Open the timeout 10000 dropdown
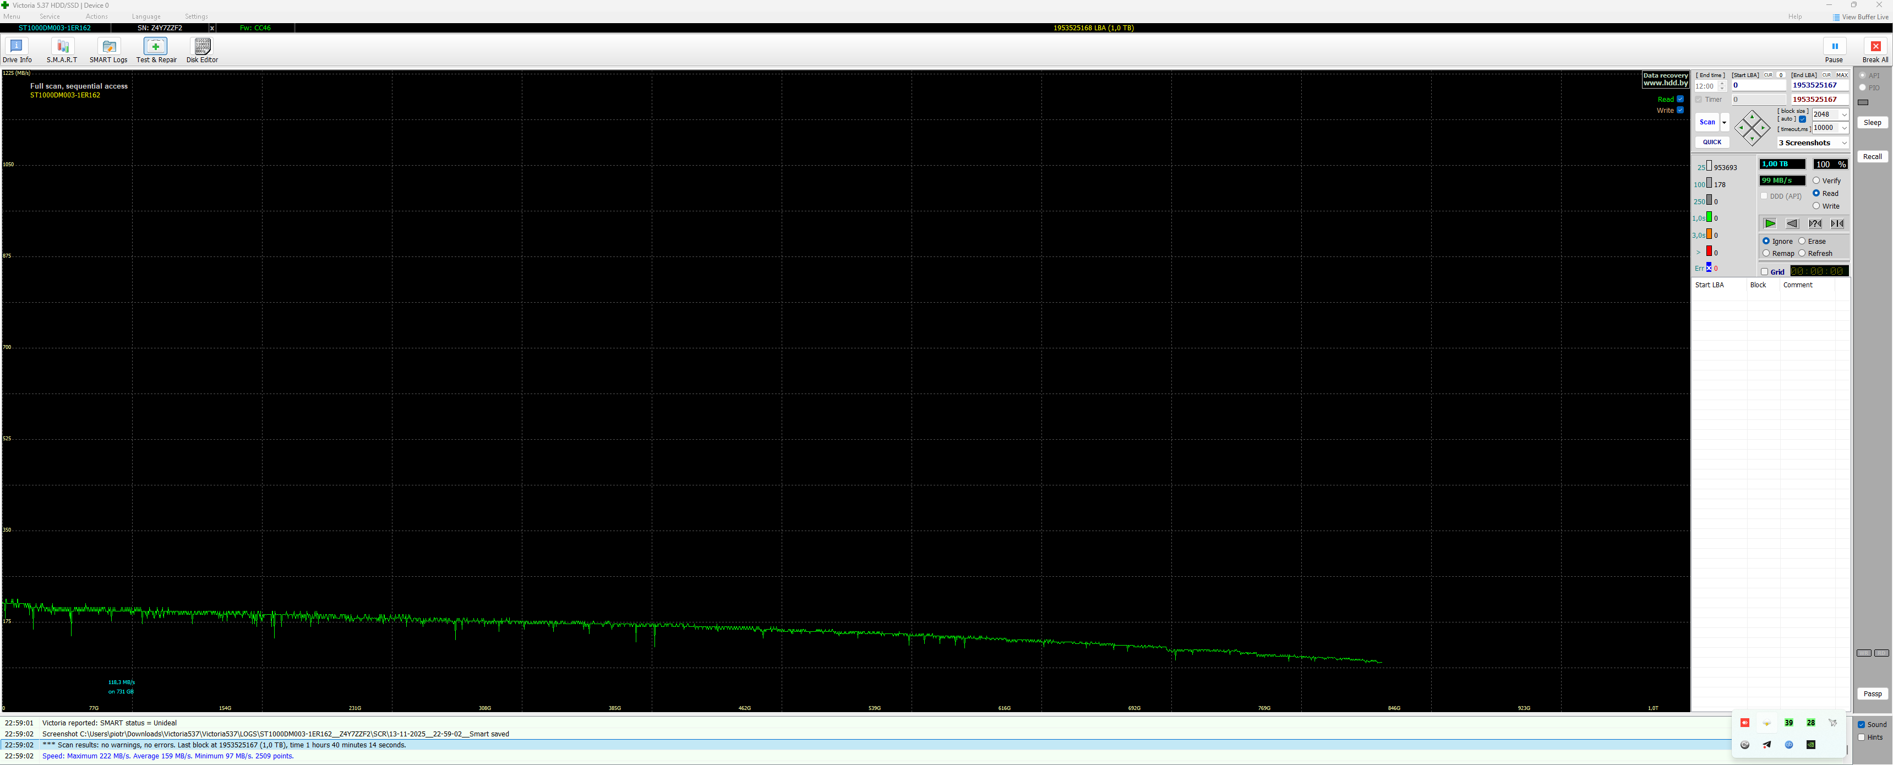This screenshot has width=1893, height=765. coord(1844,128)
